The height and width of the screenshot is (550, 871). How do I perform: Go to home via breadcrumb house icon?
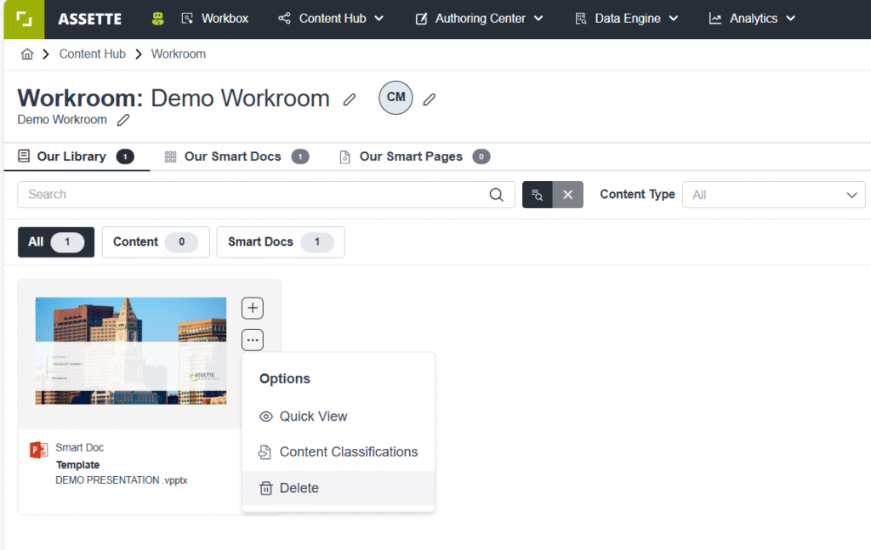26,54
